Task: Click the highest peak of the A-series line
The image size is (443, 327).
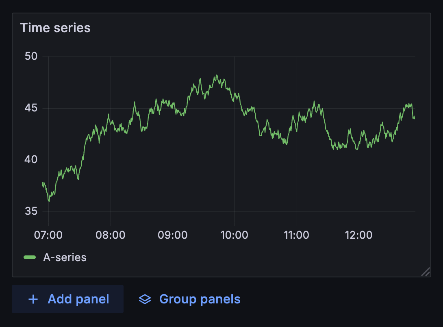Action: tap(217, 75)
